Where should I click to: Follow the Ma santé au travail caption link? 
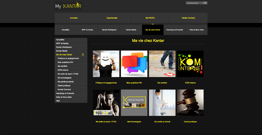click(x=162, y=122)
